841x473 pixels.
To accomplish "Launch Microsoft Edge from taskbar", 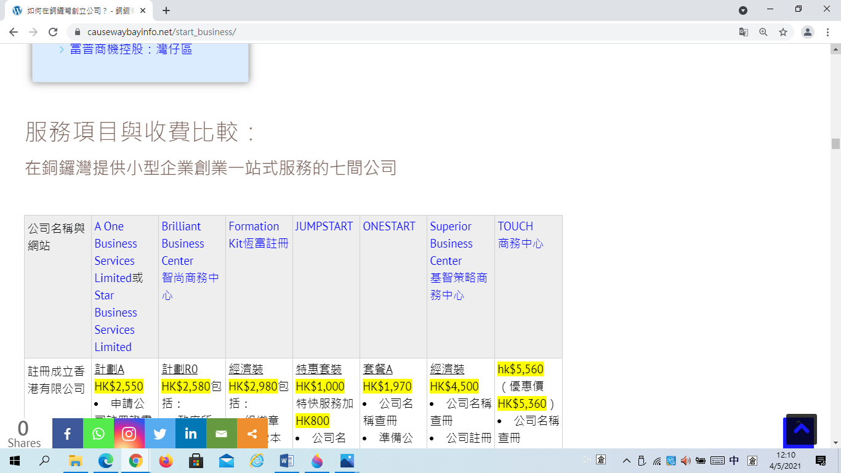I will click(x=106, y=461).
